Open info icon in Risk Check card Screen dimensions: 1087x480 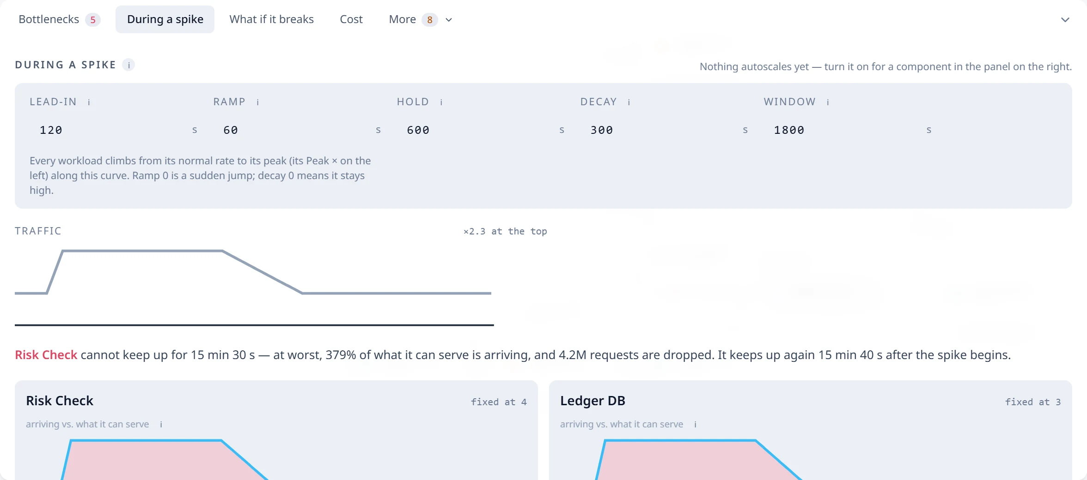pyautogui.click(x=161, y=425)
